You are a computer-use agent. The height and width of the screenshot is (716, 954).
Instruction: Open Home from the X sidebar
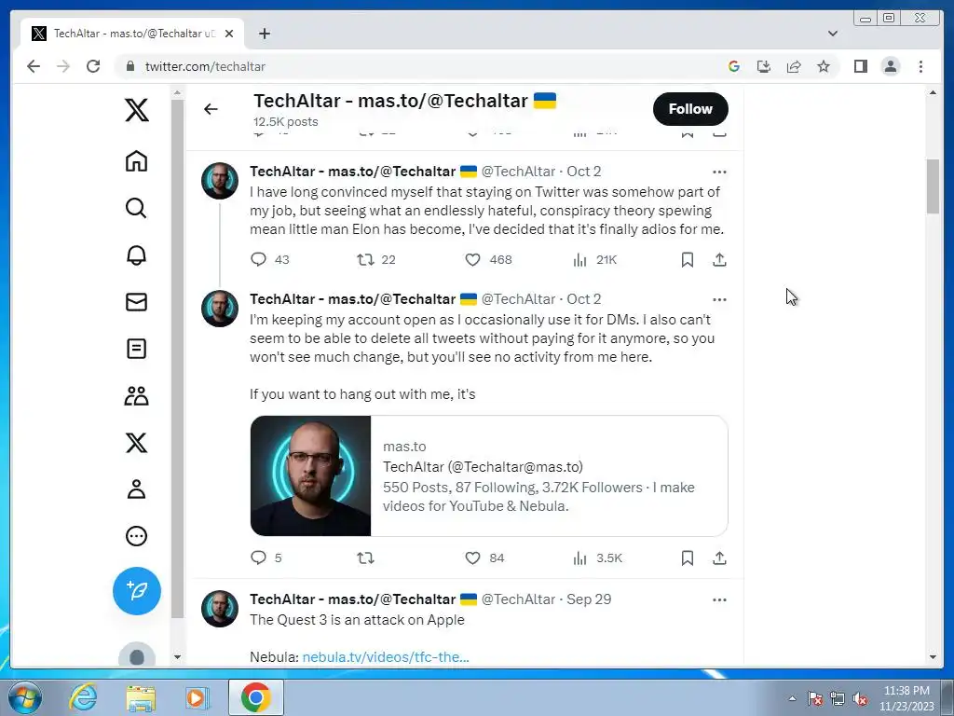136,161
